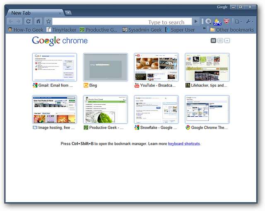This screenshot has height=211, width=265.
Task: Go back with the back arrow button
Action: coord(11,21)
